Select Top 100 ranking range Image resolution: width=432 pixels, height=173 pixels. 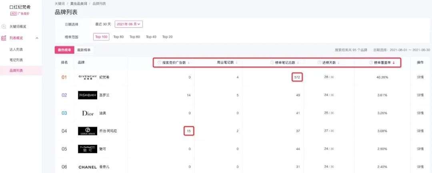(101, 37)
